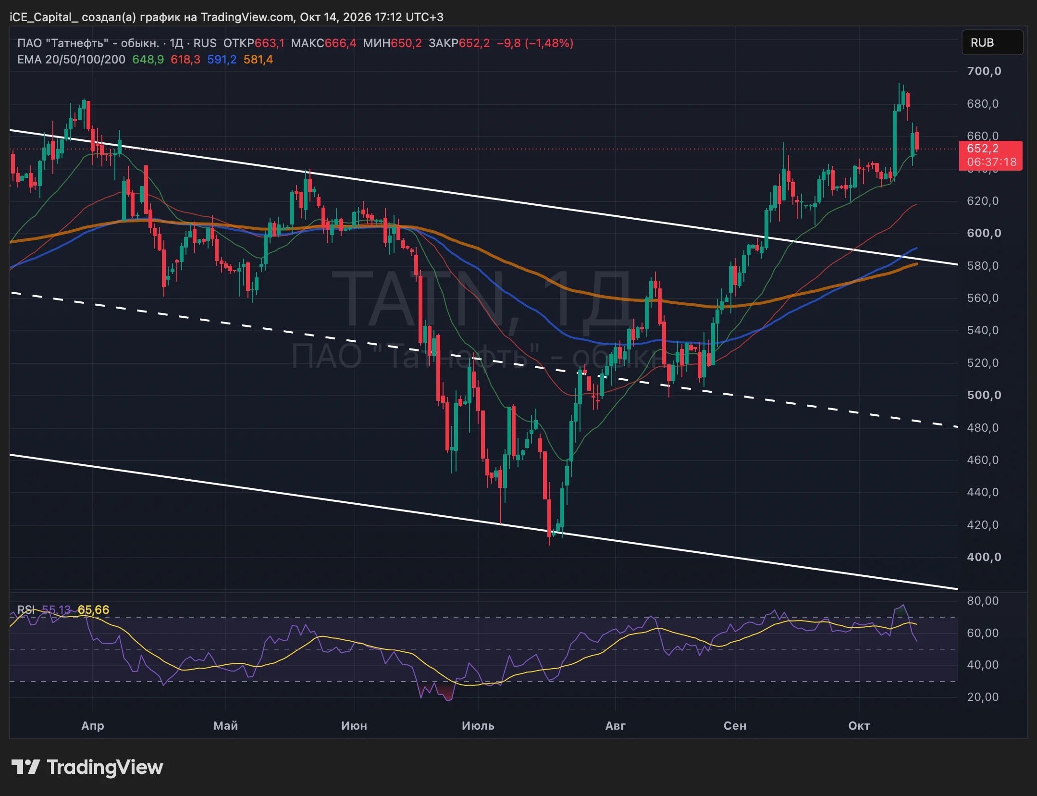Click the Окт label on the time axis

859,725
